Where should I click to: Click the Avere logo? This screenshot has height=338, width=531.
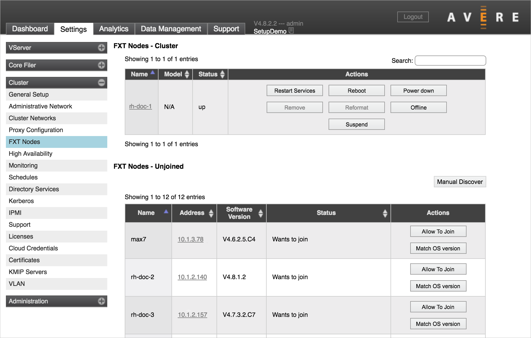(483, 17)
